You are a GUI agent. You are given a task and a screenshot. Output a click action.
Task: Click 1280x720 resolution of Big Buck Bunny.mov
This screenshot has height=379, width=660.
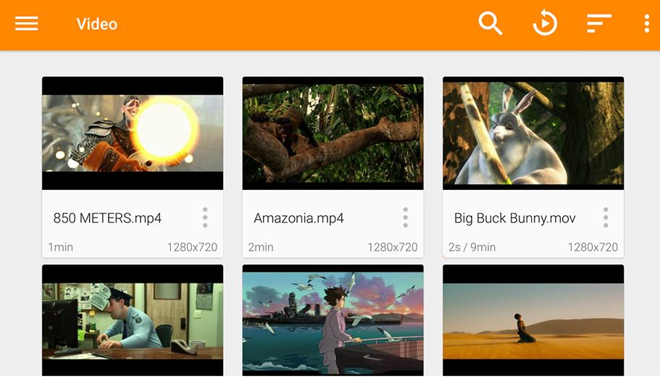click(x=593, y=247)
